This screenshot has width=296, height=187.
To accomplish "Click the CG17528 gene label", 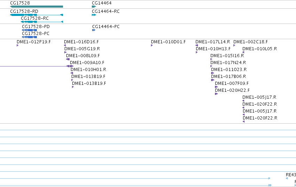I will click(x=20, y=3).
